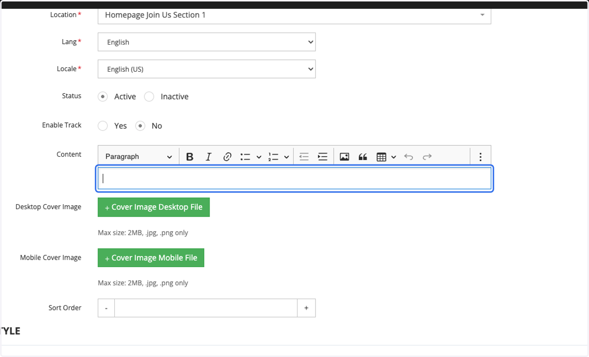Click the 'Enable Track' label
This screenshot has height=357, width=589.
pos(62,125)
